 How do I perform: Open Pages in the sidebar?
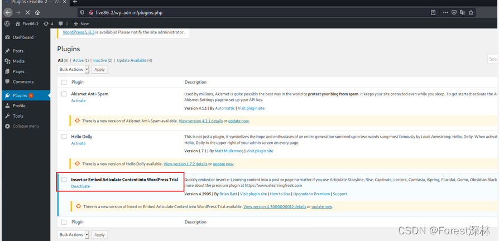pyautogui.click(x=18, y=71)
